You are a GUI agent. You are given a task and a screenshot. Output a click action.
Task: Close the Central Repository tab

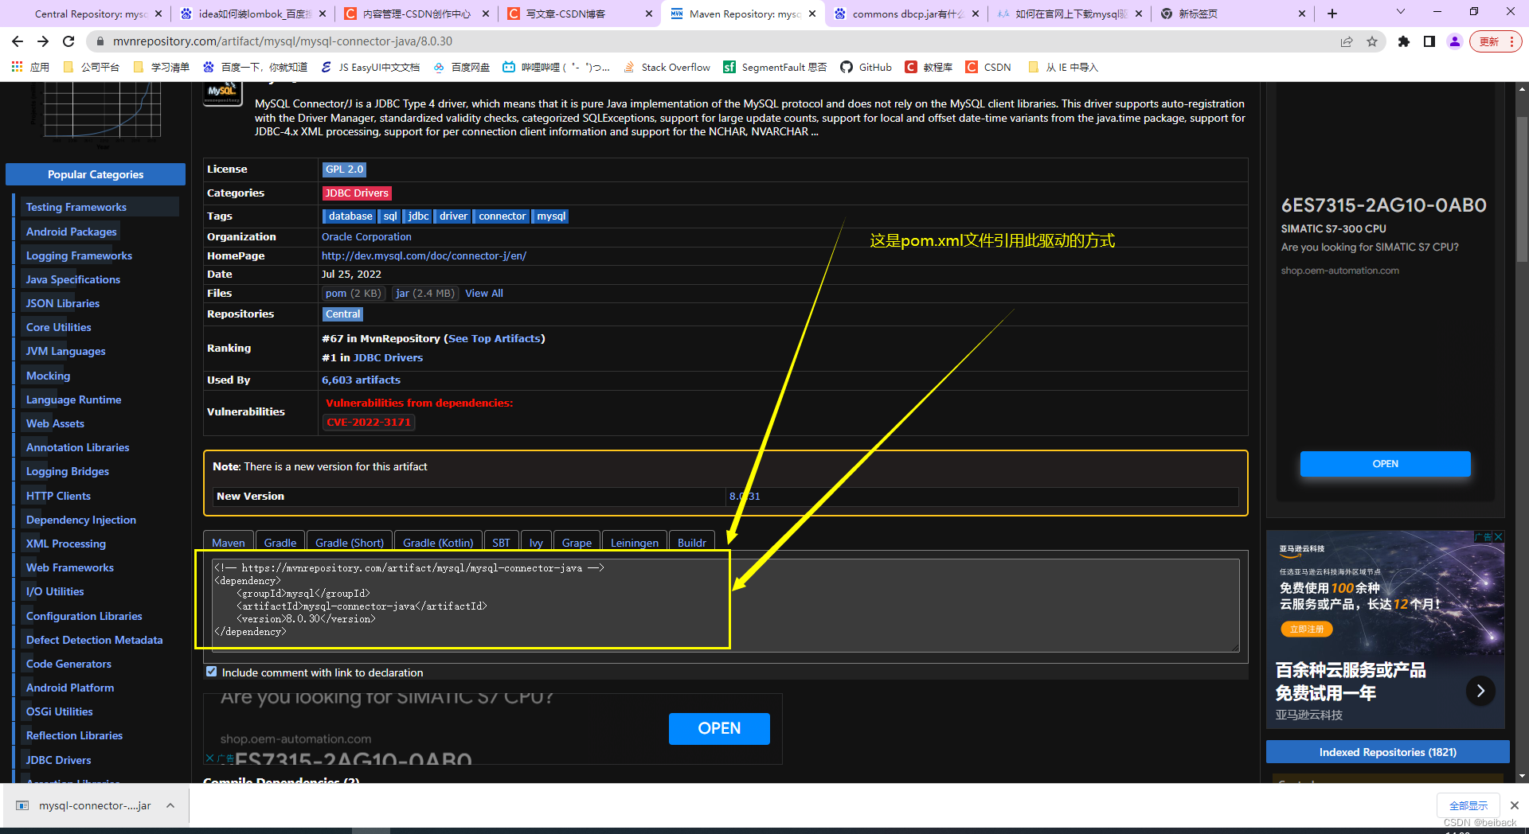(158, 14)
